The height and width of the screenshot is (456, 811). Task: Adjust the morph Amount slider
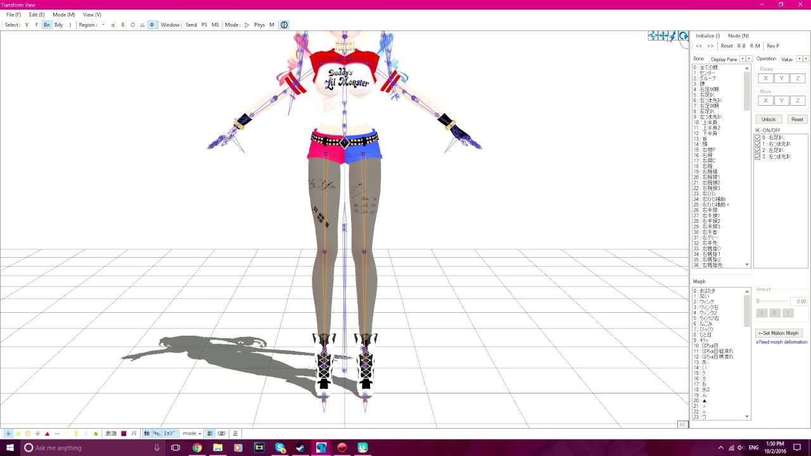772,301
